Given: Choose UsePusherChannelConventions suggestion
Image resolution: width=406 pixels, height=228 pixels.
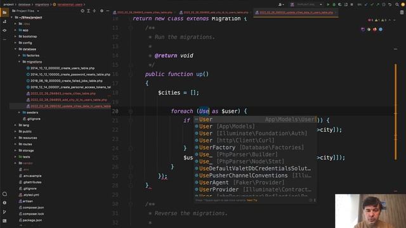Looking at the screenshot, I should [255, 175].
